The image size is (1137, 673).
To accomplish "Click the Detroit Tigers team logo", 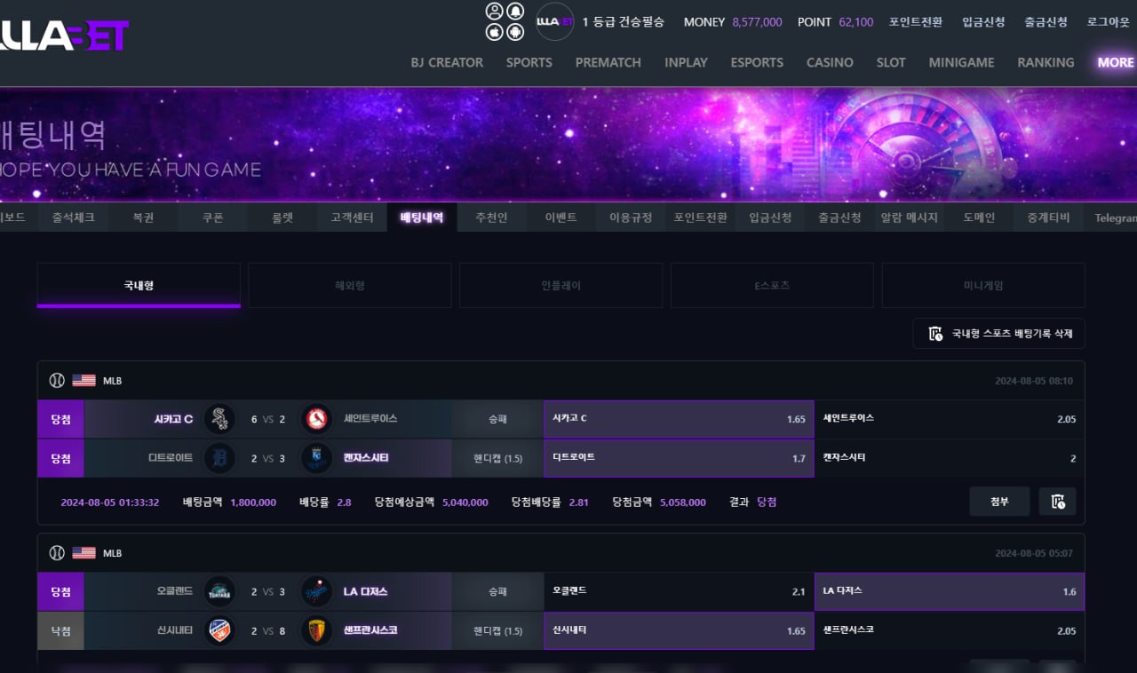I will [219, 458].
